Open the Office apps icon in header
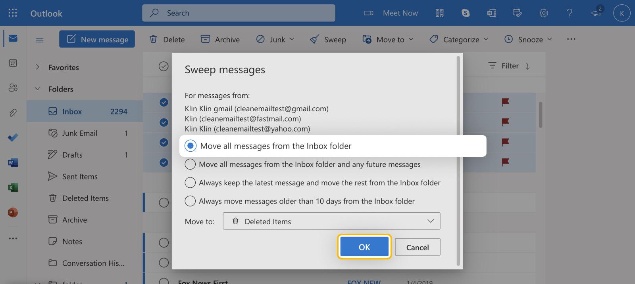635x284 pixels. [x=492, y=13]
